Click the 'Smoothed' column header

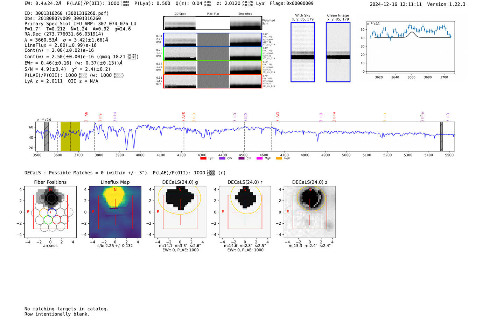pos(245,14)
